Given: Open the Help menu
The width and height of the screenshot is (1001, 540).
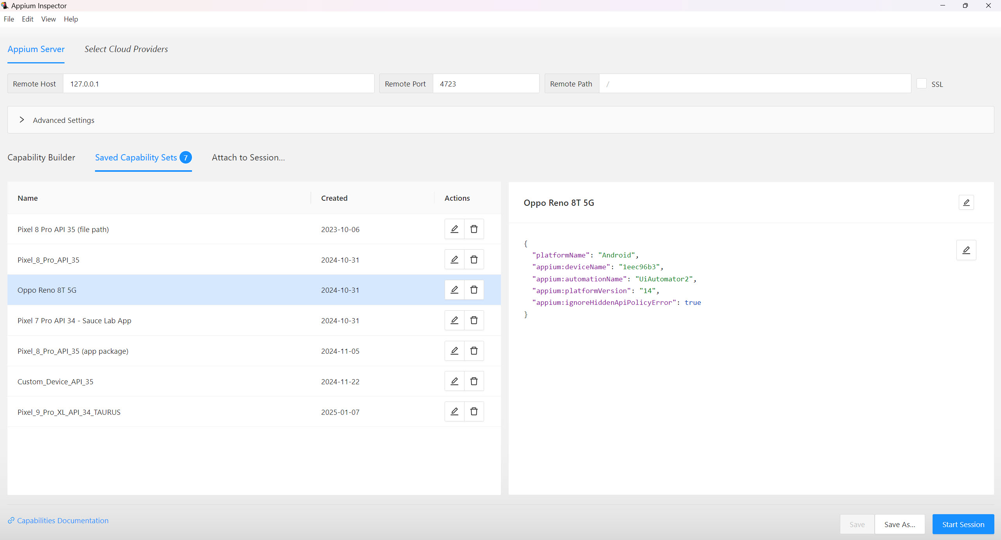Looking at the screenshot, I should pos(71,19).
